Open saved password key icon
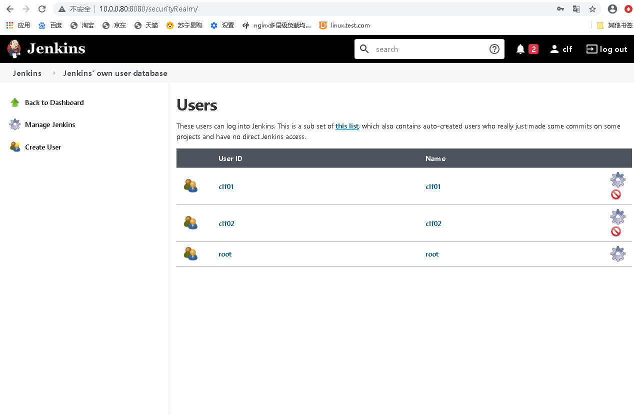The width and height of the screenshot is (634, 415). (x=560, y=9)
